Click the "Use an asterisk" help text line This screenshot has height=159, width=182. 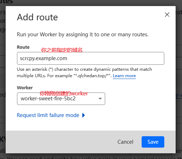[x=84, y=69]
